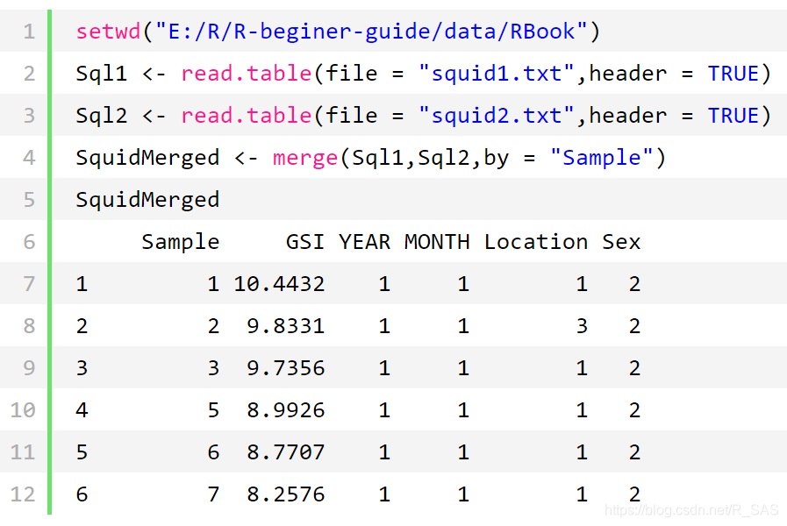The width and height of the screenshot is (787, 526).
Task: Click the YEAR column header
Action: [x=364, y=242]
